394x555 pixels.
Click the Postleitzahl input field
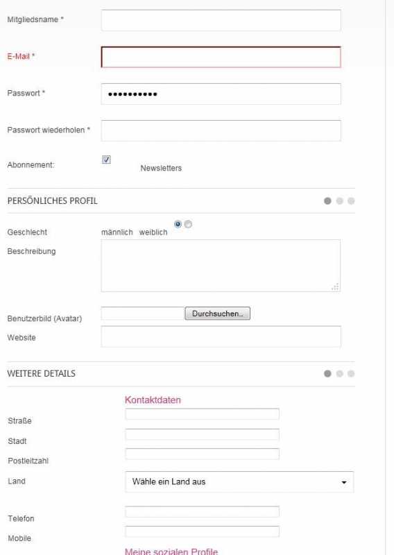202,454
